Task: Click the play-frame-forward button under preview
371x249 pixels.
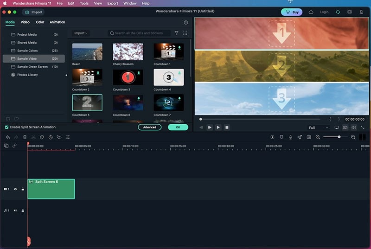Action: pos(210,128)
